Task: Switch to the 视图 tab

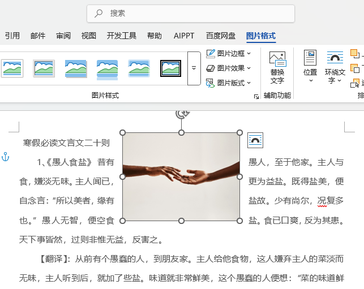Action: coord(88,36)
